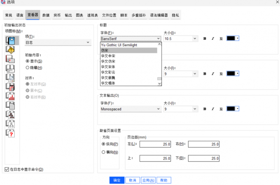
Task: Confirm with the 确定 button
Action: pyautogui.click(x=117, y=180)
